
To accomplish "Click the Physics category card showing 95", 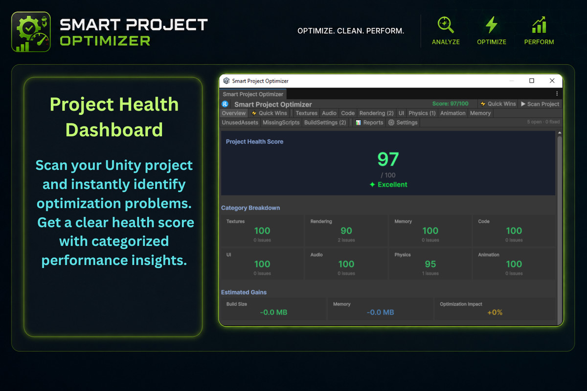I will click(430, 264).
